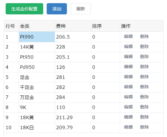167x137 pixels.
Task: Select the highlighted Pt990 cell
Action: (37, 37)
